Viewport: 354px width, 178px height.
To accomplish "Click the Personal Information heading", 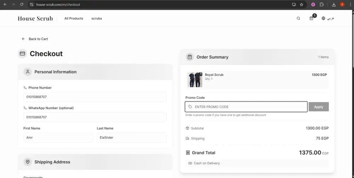I will 55,72.
